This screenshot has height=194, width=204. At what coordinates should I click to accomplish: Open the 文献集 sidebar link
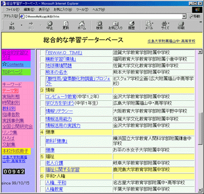9,144
